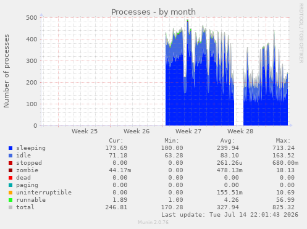Click the total legend color swatch
Screen dimensions: 307x229
pyautogui.click(x=11, y=207)
